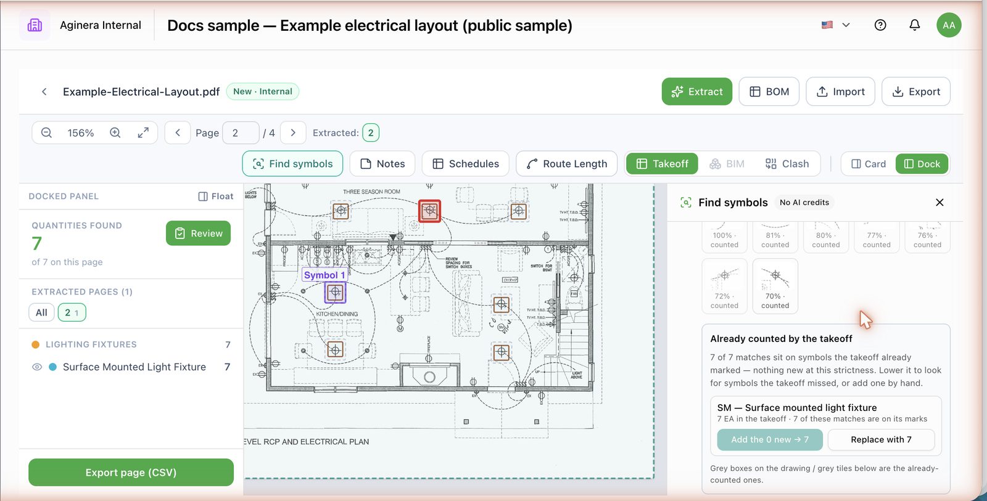Switch panel layout to Card mode
Image resolution: width=987 pixels, height=501 pixels.
[869, 164]
